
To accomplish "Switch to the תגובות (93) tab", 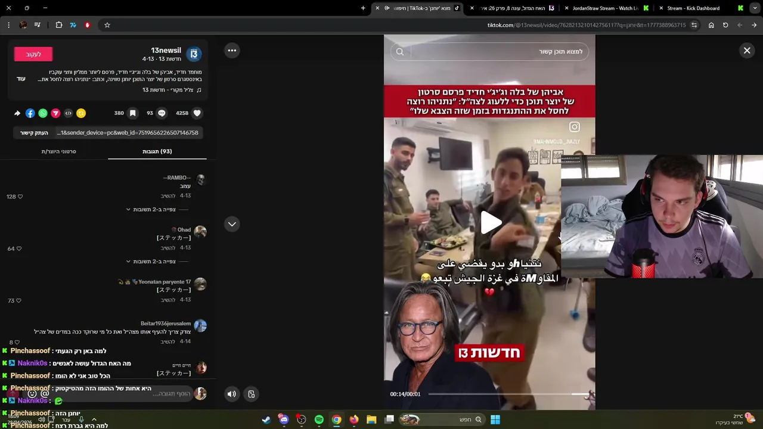I will pos(157,151).
